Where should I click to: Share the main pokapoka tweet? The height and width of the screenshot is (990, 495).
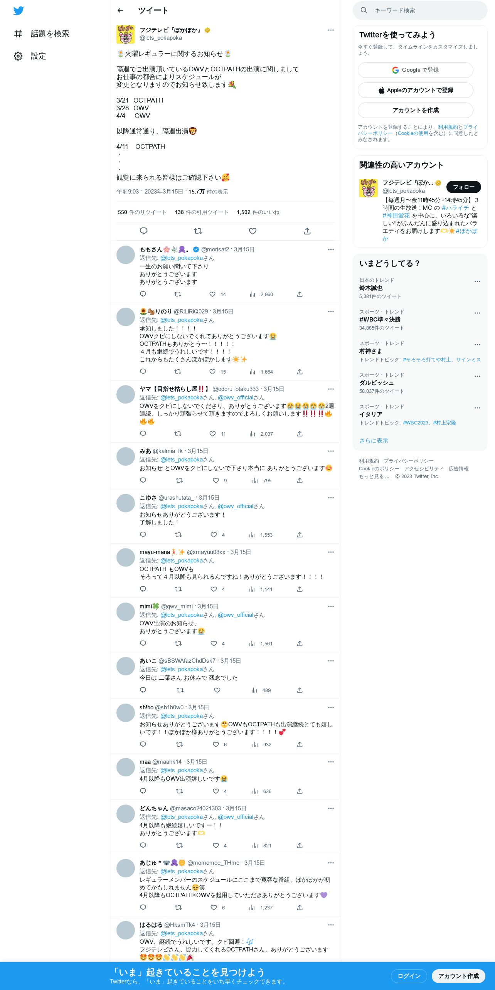pos(307,231)
